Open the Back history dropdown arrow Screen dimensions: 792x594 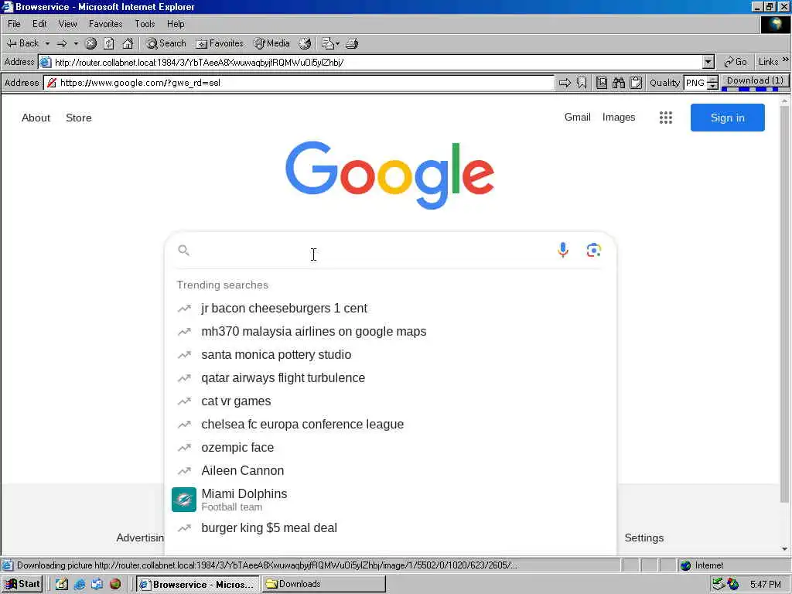[x=47, y=43]
